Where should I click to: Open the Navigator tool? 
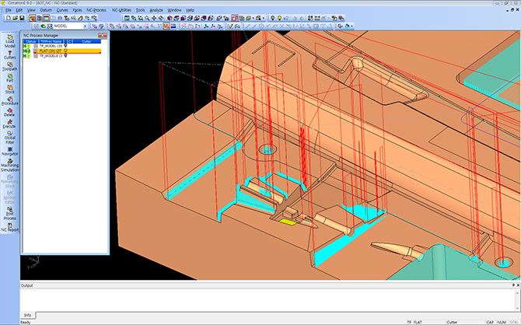click(x=9, y=152)
